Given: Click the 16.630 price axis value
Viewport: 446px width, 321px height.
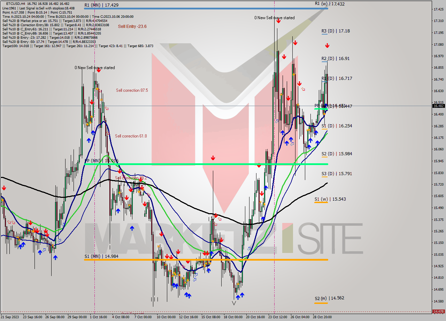Looking at the screenshot, I should point(438,91).
